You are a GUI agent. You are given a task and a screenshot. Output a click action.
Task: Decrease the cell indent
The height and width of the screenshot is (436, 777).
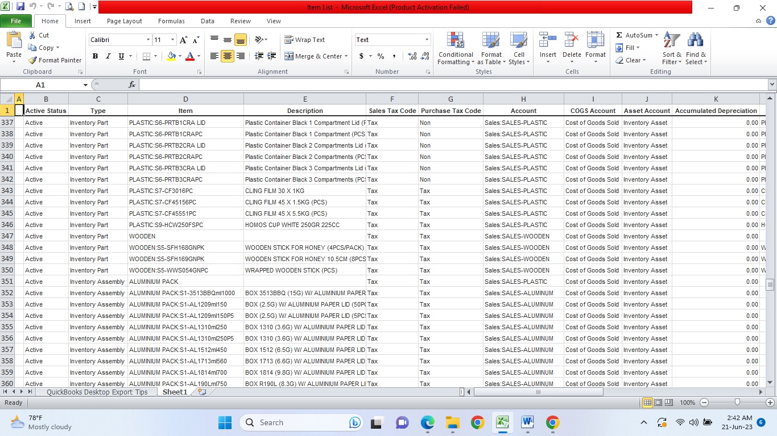tap(259, 56)
